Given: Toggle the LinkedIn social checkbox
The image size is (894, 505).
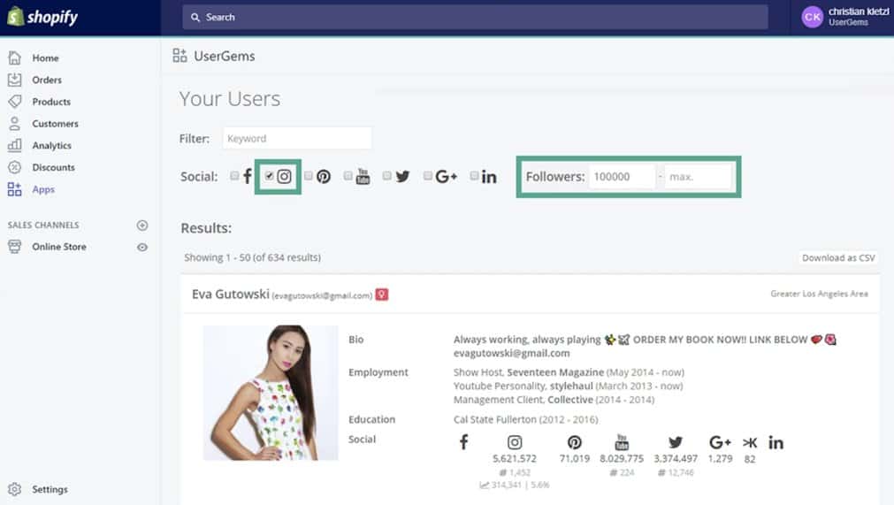Looking at the screenshot, I should pos(474,175).
